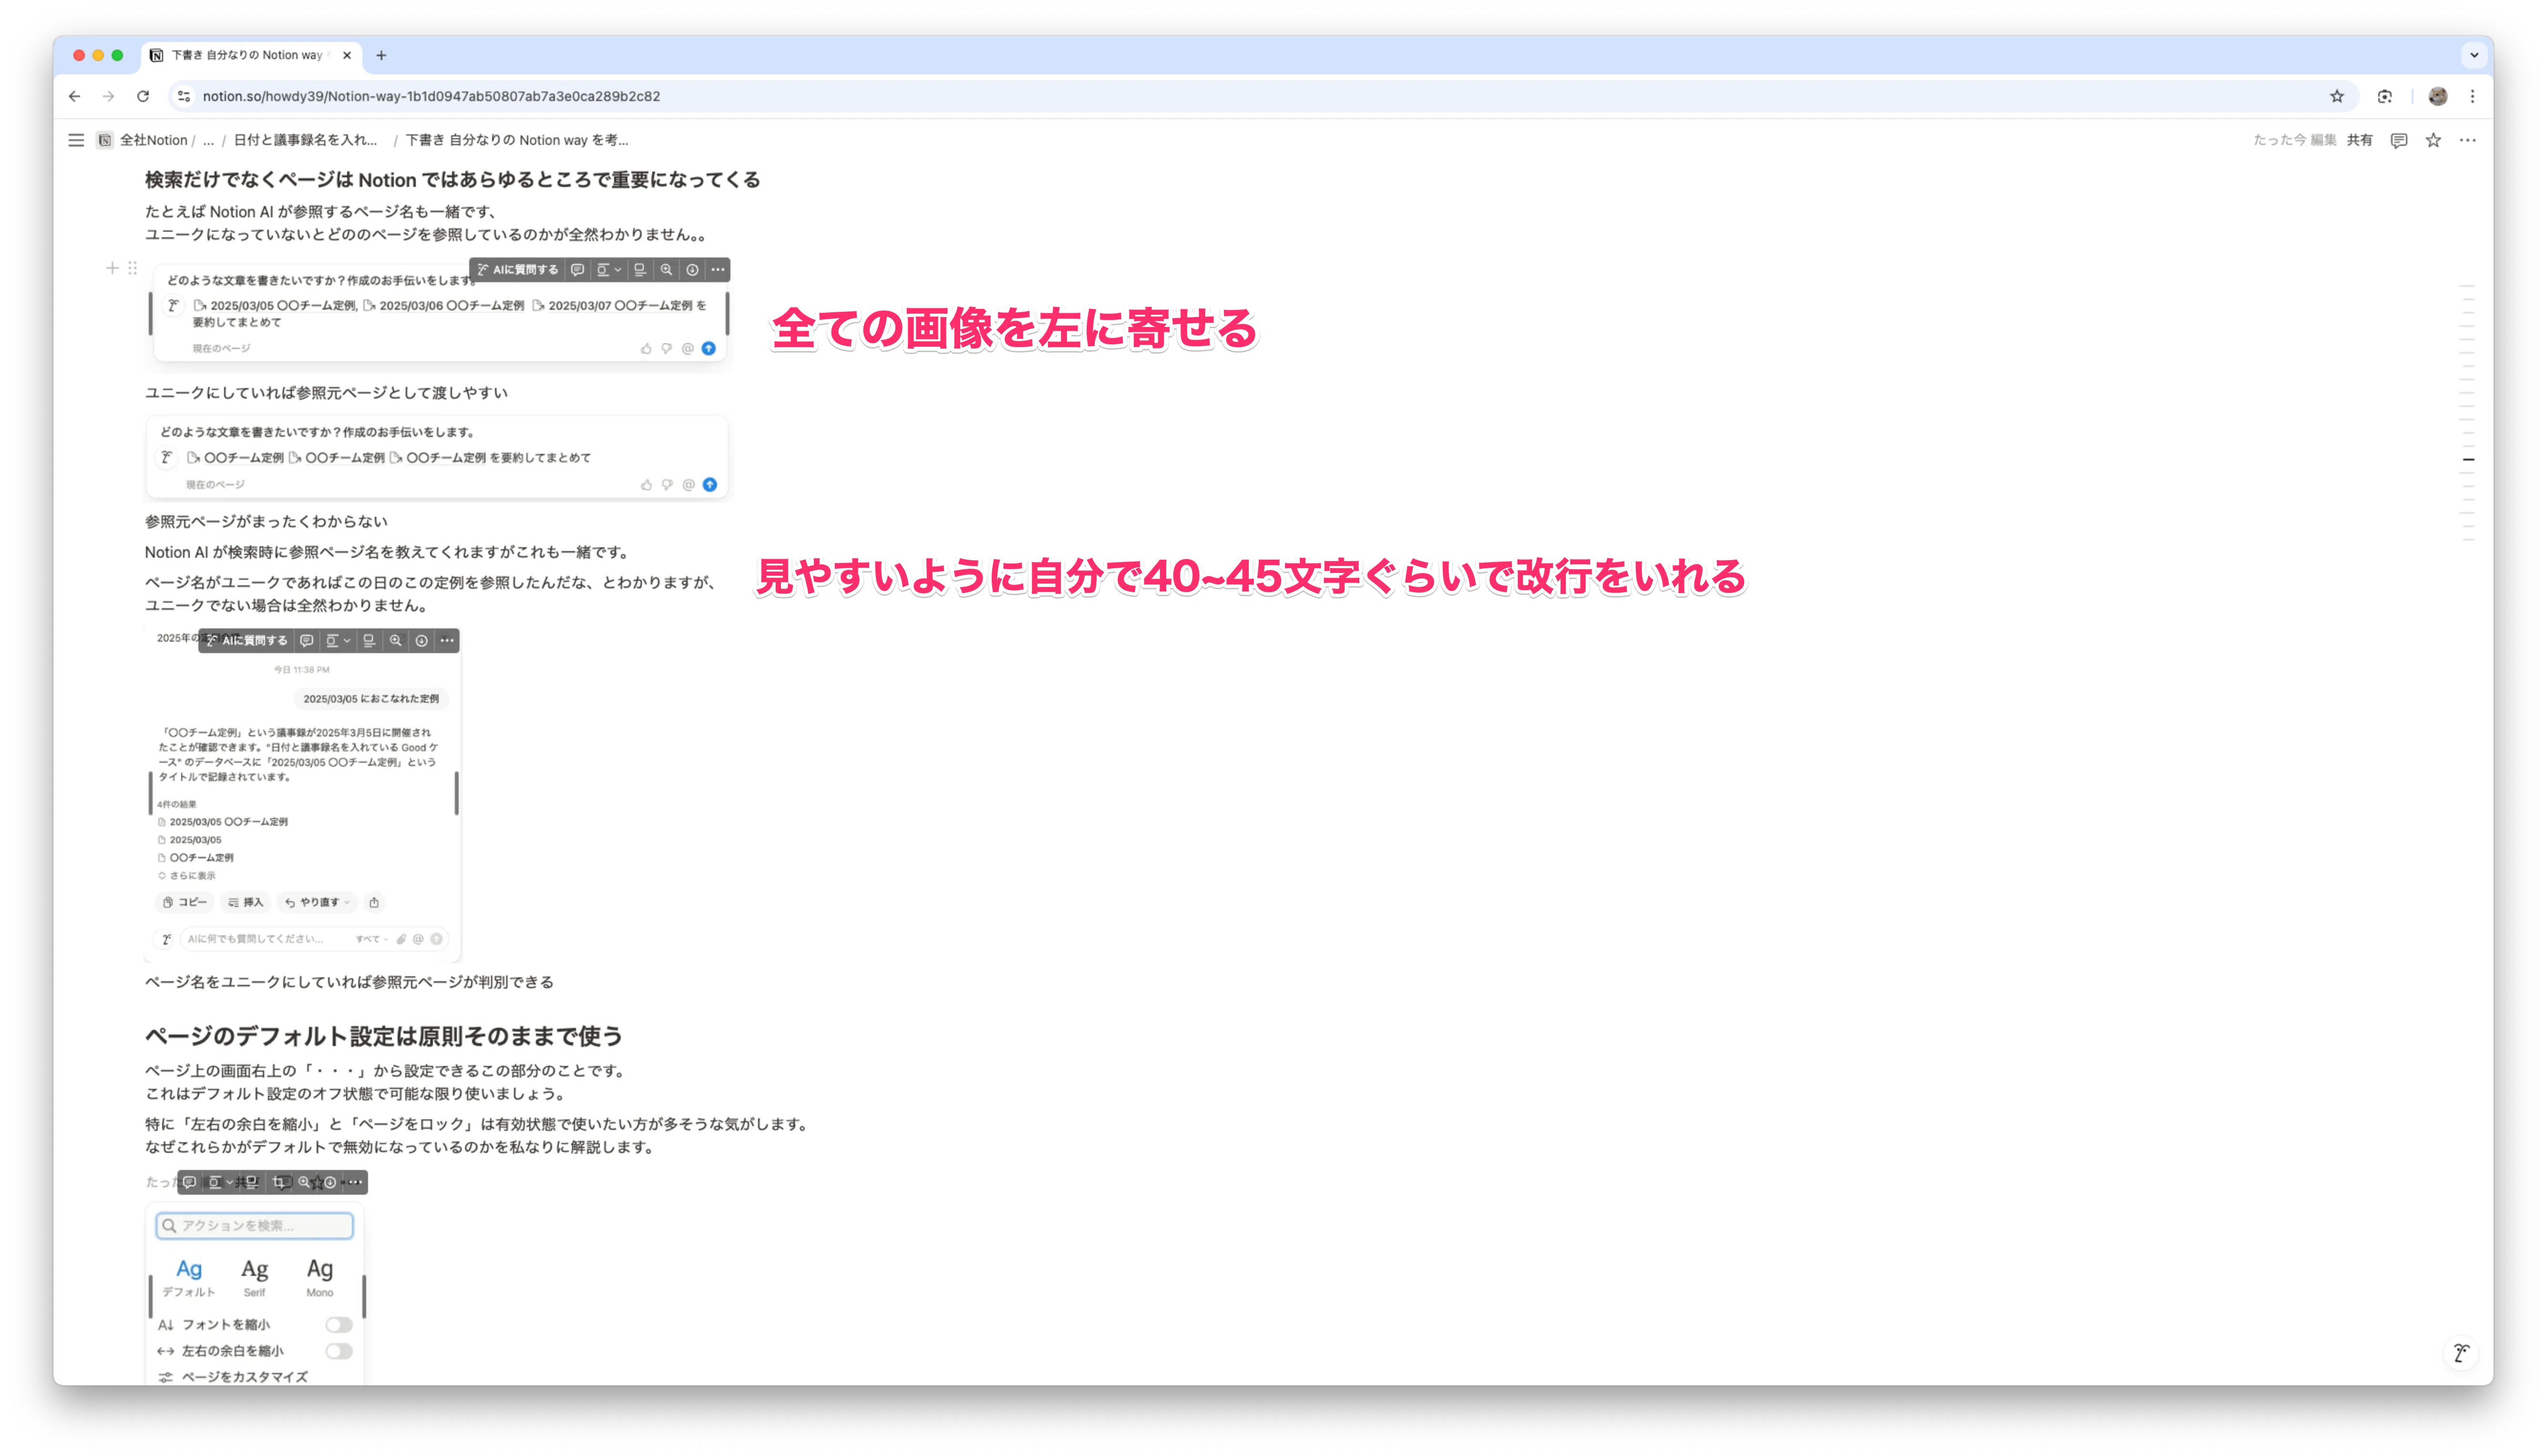The width and height of the screenshot is (2547, 1456).
Task: Open the Chrome profile avatar
Action: click(2438, 96)
